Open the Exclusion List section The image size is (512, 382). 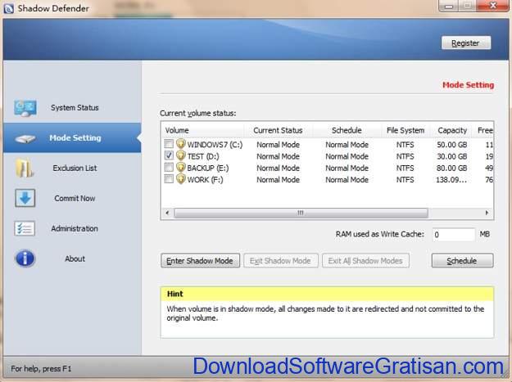point(72,168)
